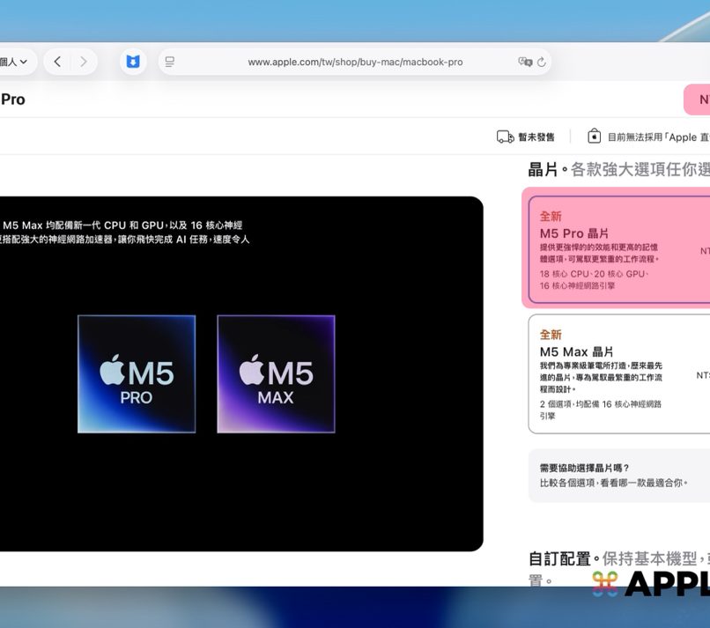Expand the 個人 profile dropdown
This screenshot has height=628, width=710.
(x=14, y=62)
